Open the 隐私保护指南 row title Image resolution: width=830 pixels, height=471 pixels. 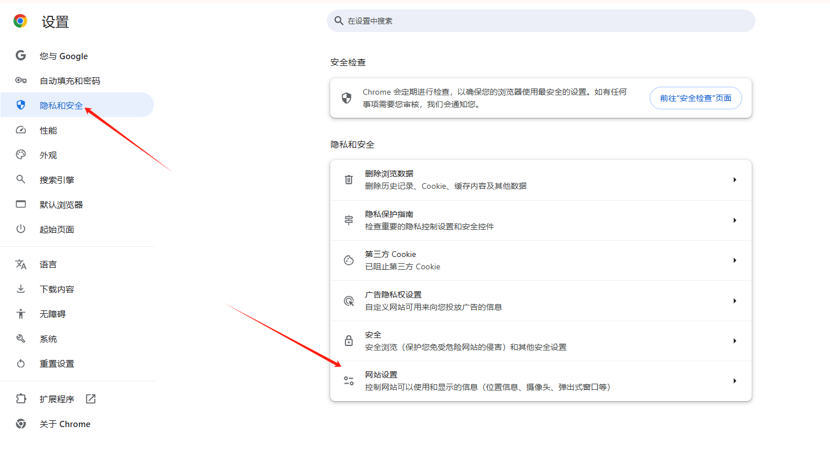pos(389,214)
